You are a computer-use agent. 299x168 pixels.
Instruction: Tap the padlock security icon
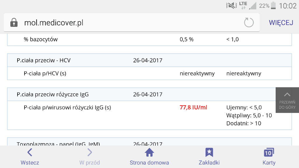[x=14, y=23]
